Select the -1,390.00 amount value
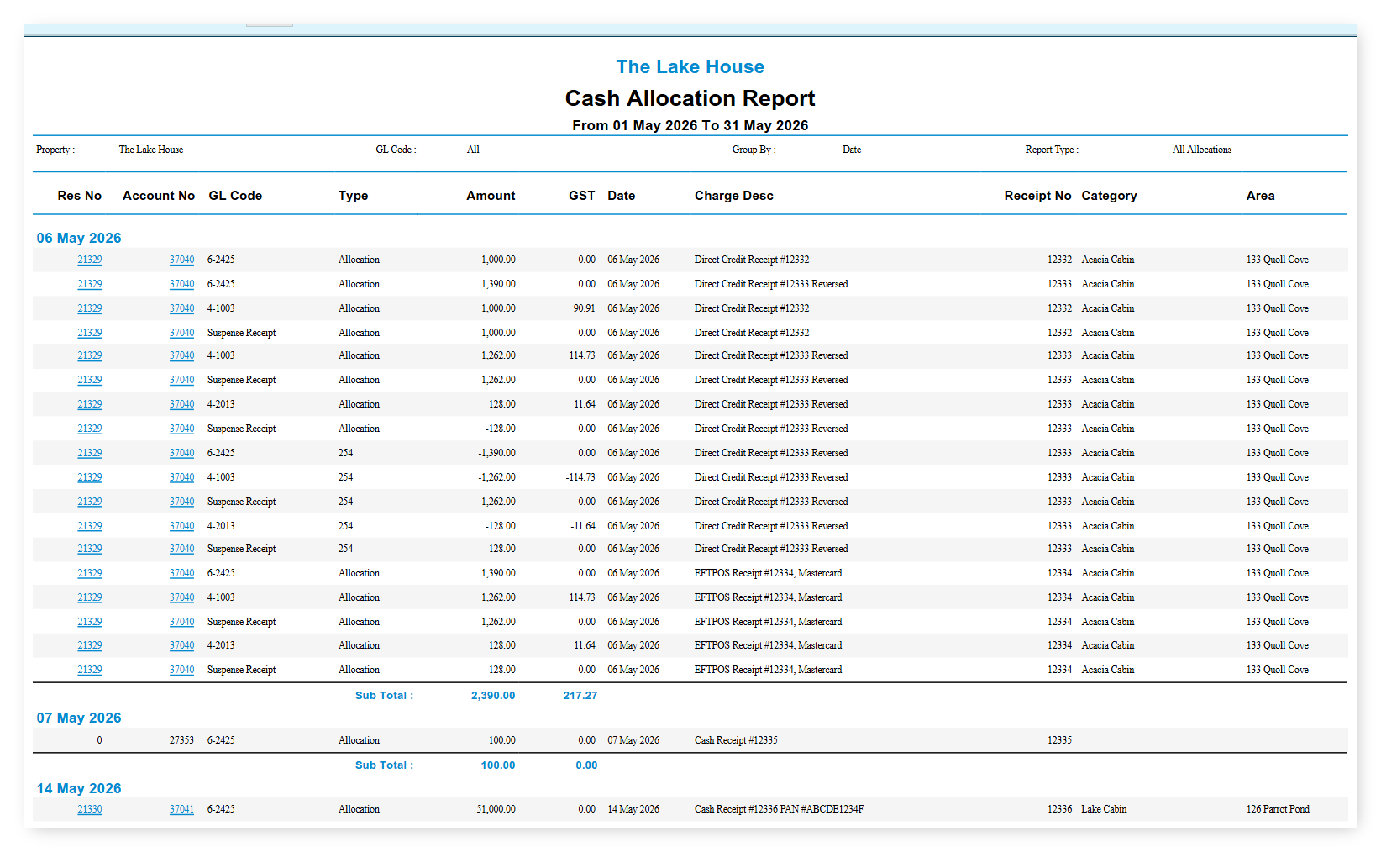The height and width of the screenshot is (852, 1381). (x=496, y=453)
